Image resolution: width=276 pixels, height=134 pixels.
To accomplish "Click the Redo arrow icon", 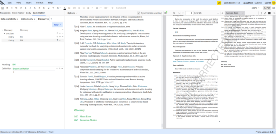I will pyautogui.click(x=21, y=8).
